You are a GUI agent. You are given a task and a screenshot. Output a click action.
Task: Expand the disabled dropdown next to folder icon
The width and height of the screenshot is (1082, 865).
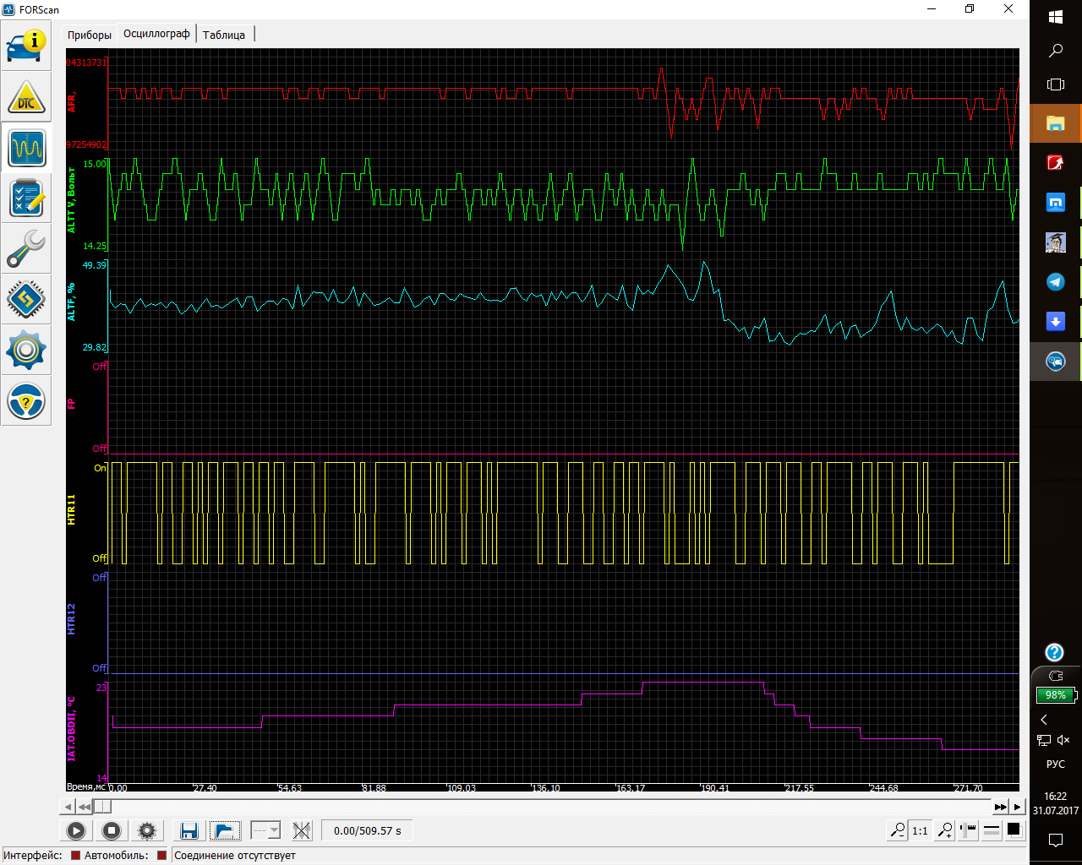(265, 830)
